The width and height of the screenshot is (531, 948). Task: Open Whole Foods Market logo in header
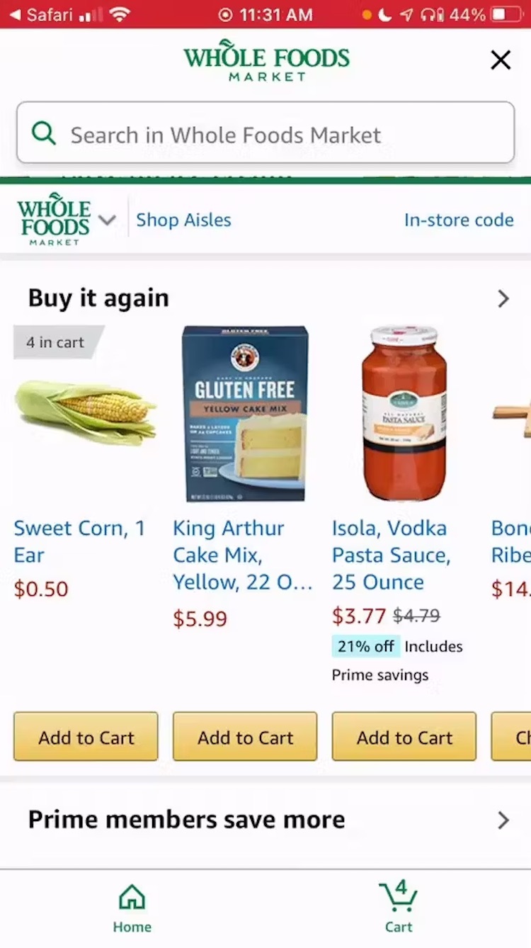[x=265, y=60]
